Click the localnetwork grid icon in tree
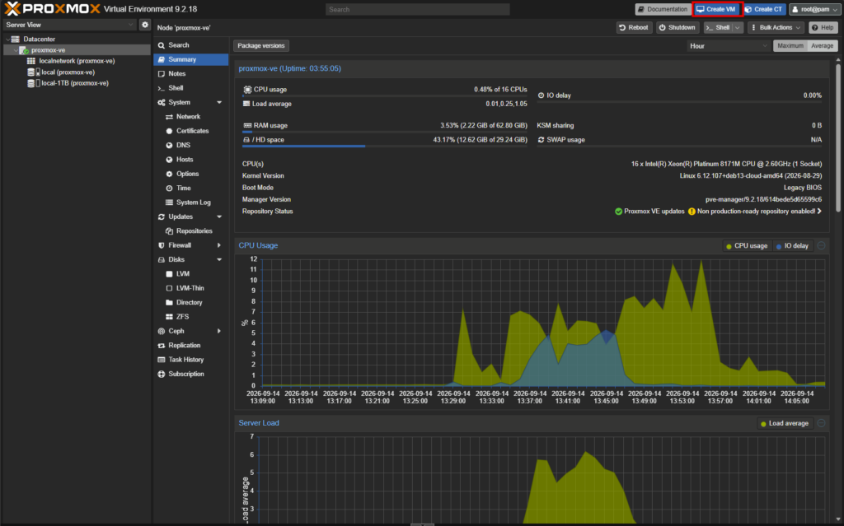The height and width of the screenshot is (526, 844). 31,61
